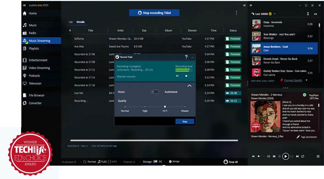The image size is (324, 179).
Task: Open the equalizer settings icon
Action: [x=318, y=156]
